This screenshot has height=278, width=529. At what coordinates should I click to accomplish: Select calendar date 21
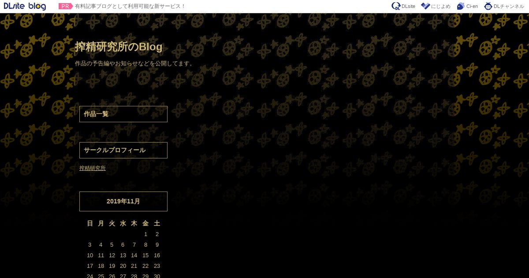pos(134,266)
